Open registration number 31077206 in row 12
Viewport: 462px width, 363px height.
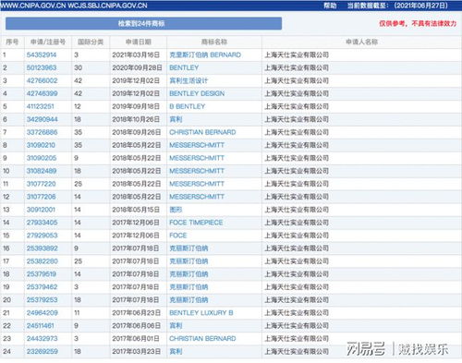pyautogui.click(x=41, y=197)
